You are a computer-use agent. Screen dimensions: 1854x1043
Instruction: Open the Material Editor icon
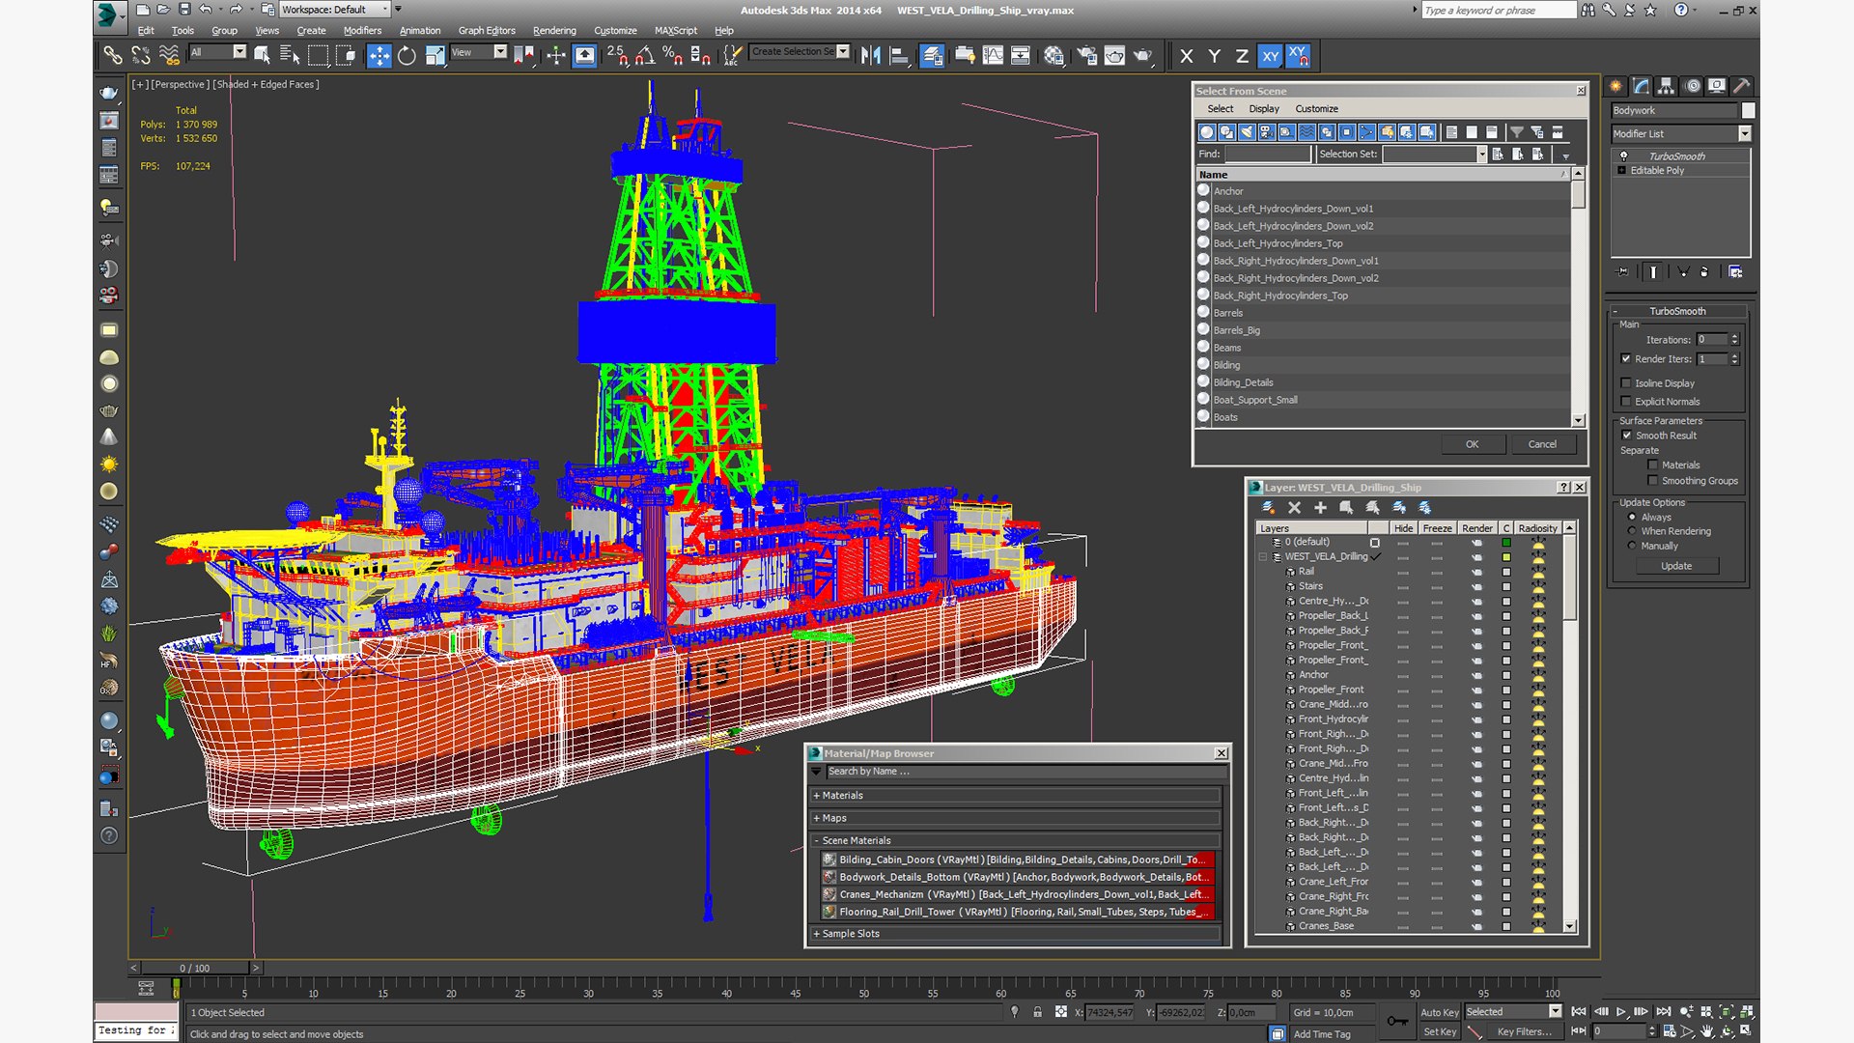click(1053, 56)
